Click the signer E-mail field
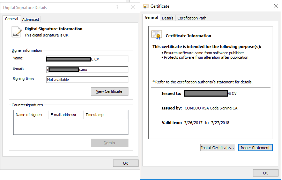Screen dimensions: 282x180 [x=87, y=69]
